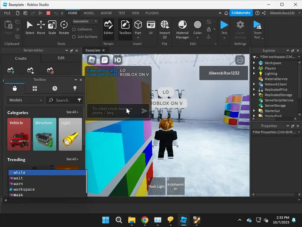Choose the Scale tool
Image resolution: width=302 pixels, height=227 pixels.
[52, 28]
